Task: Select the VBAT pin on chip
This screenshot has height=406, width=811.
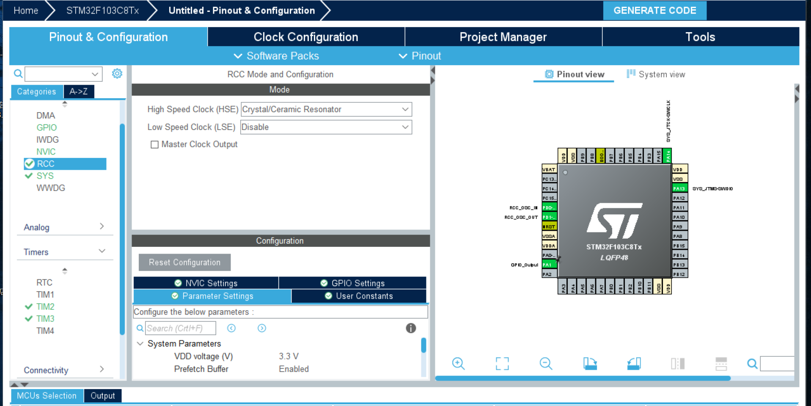Action: [549, 169]
